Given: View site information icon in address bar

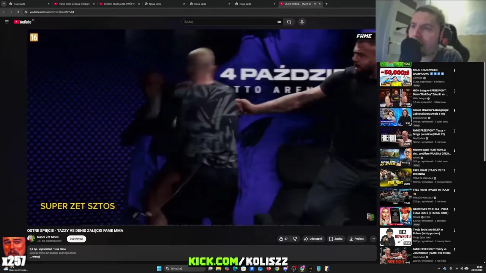Looking at the screenshot, I should click(x=26, y=12).
